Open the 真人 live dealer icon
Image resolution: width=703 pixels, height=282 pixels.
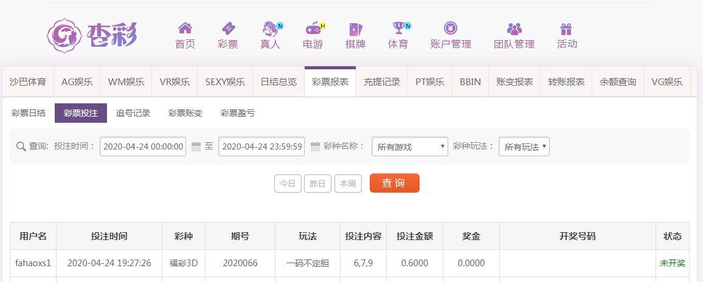tap(270, 29)
